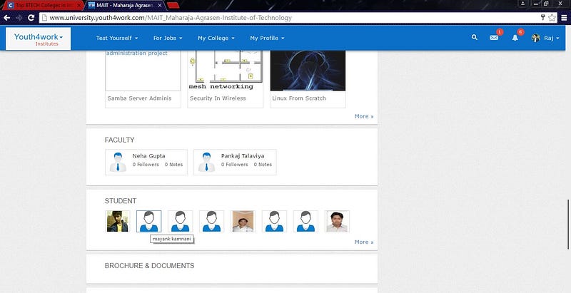Viewport: 571px width, 293px height.
Task: Click More link under projects
Action: tap(364, 116)
